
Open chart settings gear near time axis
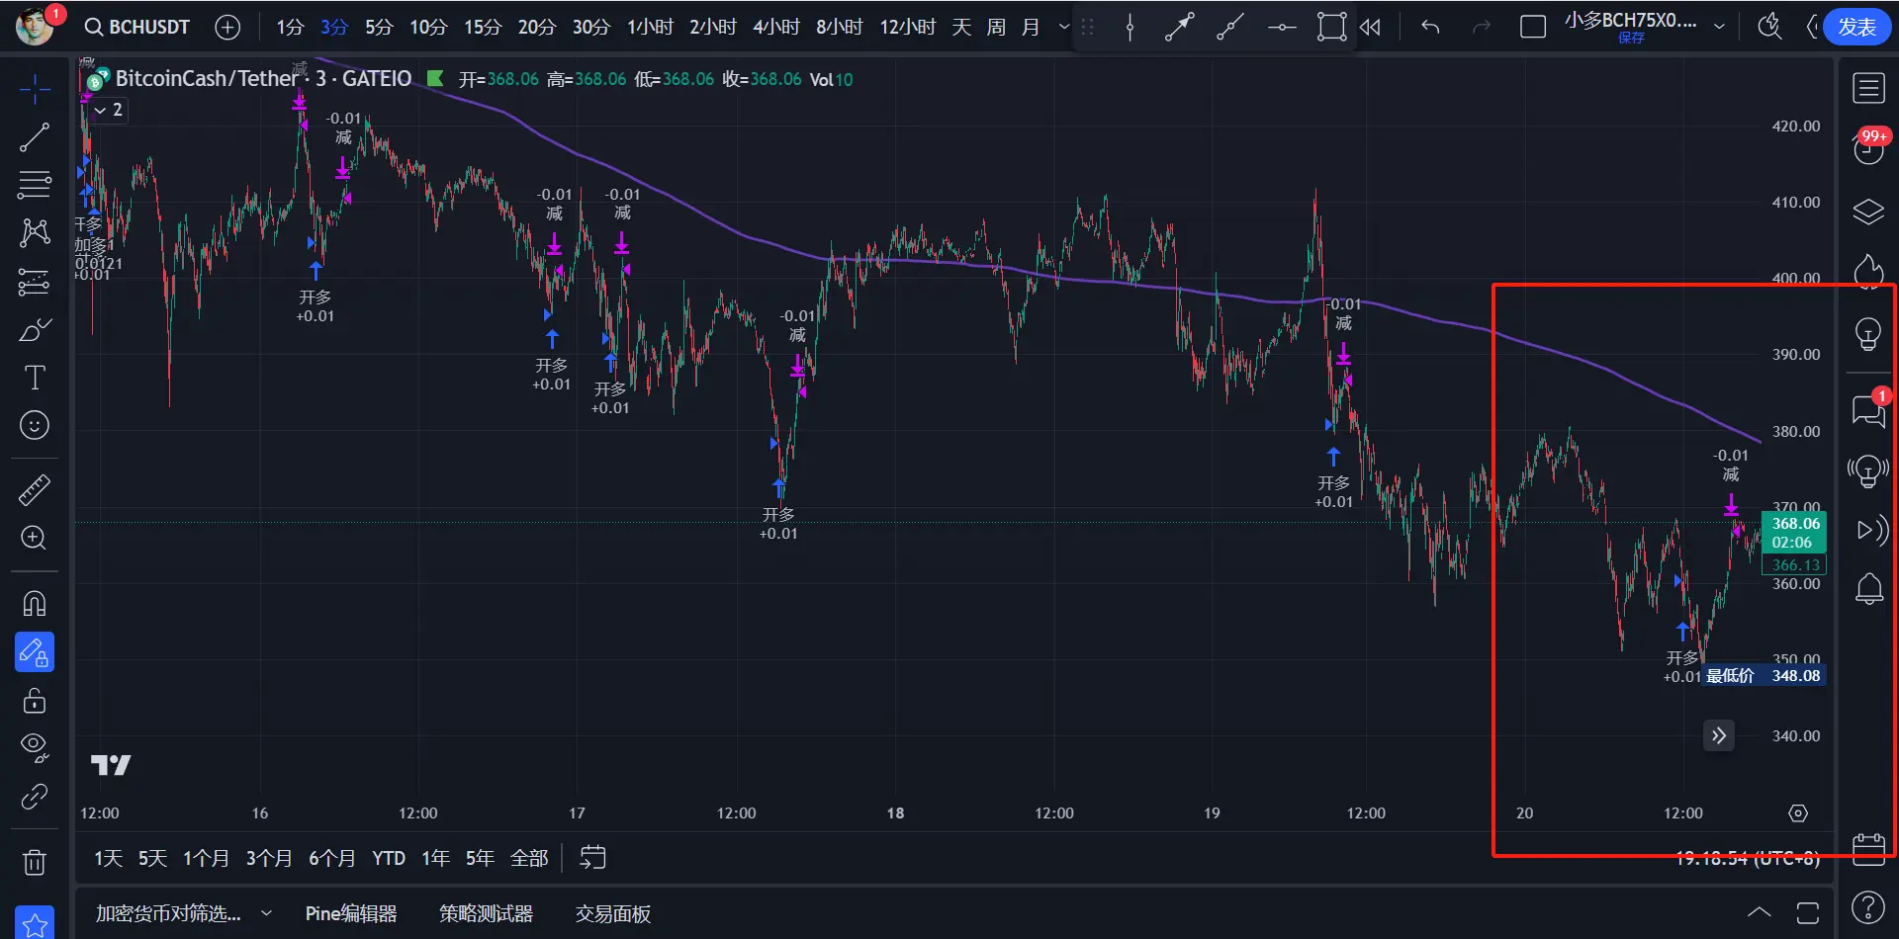[x=1798, y=813]
